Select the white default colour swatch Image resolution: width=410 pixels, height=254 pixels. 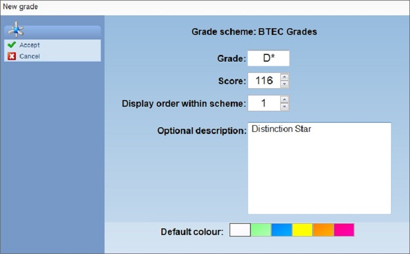pos(240,230)
